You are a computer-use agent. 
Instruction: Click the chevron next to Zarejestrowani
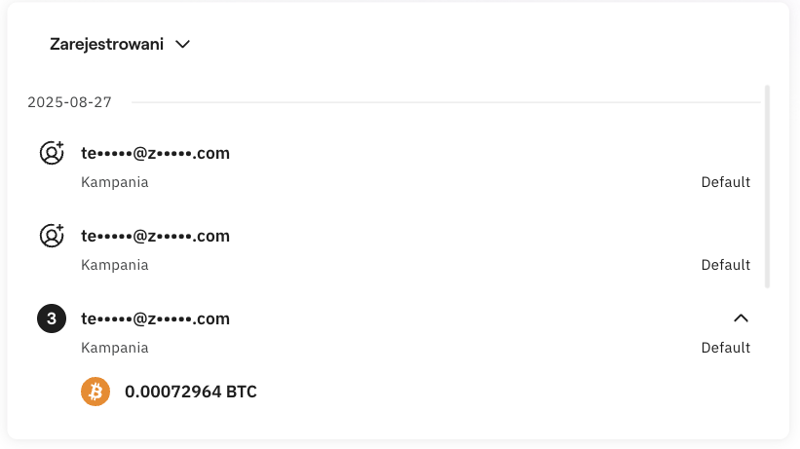[x=182, y=44]
